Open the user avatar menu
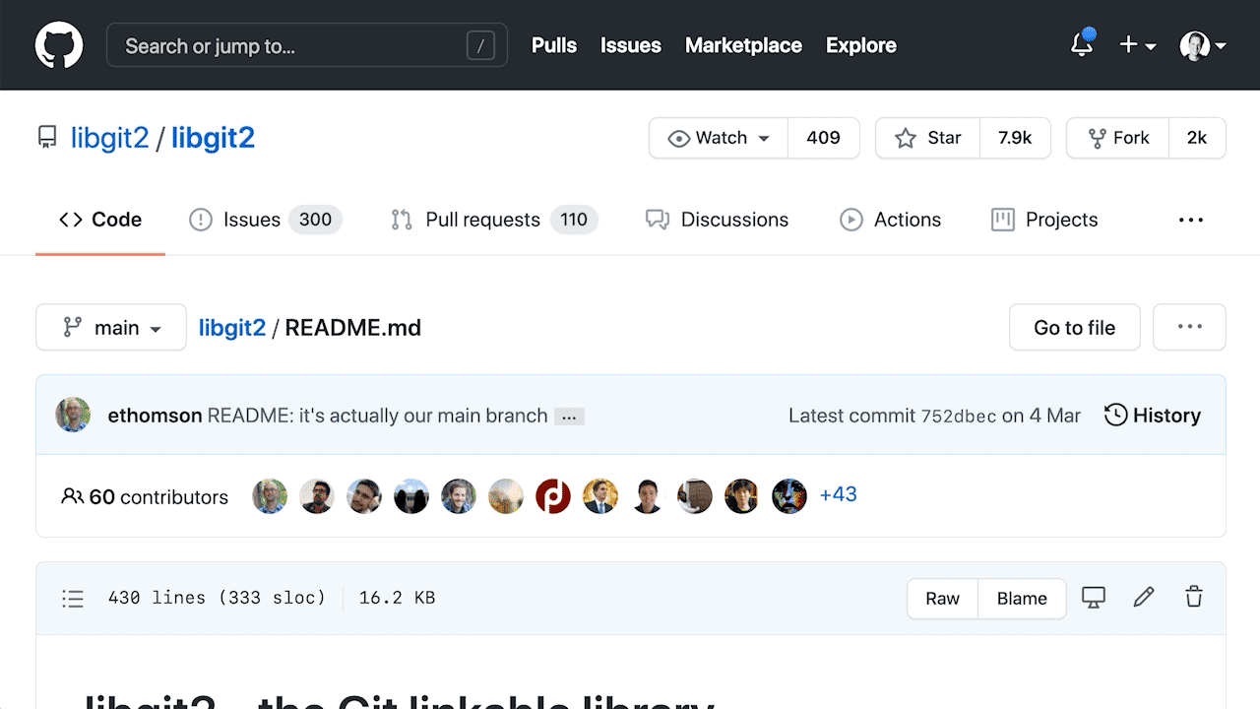This screenshot has height=709, width=1260. click(x=1203, y=45)
